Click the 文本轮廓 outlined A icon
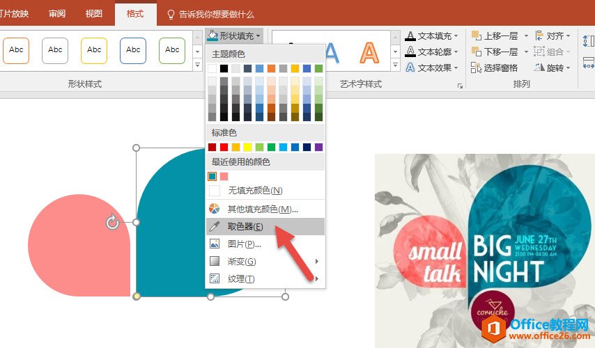This screenshot has width=595, height=348. coord(410,52)
